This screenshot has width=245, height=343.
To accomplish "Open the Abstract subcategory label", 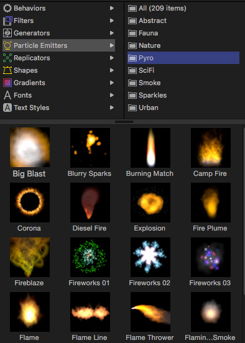I will pos(152,21).
